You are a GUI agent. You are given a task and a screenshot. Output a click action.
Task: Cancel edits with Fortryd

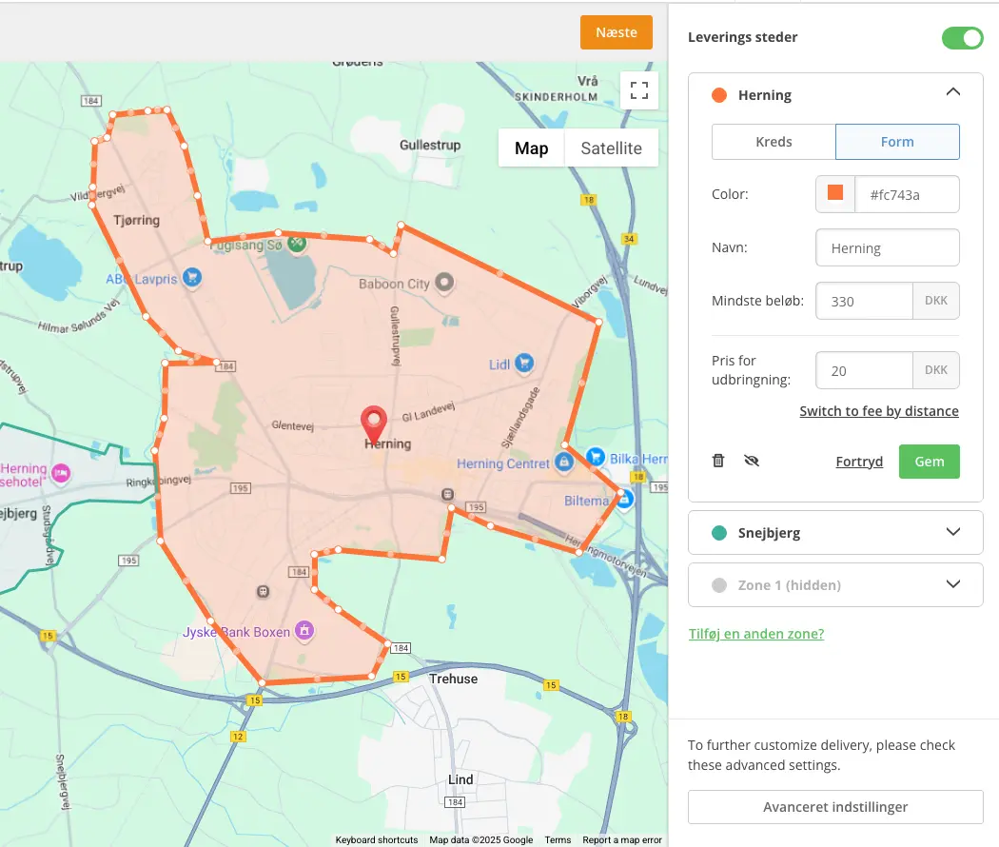859,462
